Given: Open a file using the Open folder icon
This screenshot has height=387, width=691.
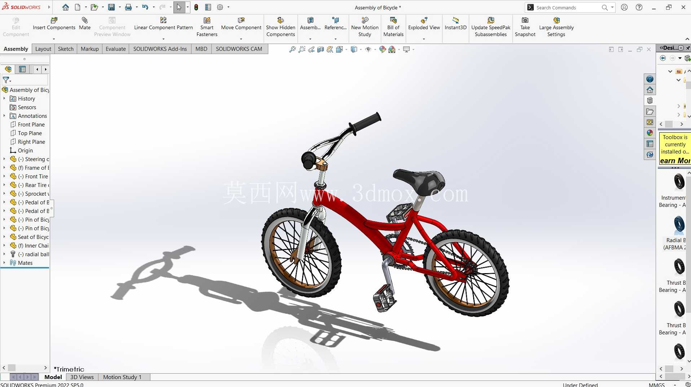Looking at the screenshot, I should tap(94, 7).
